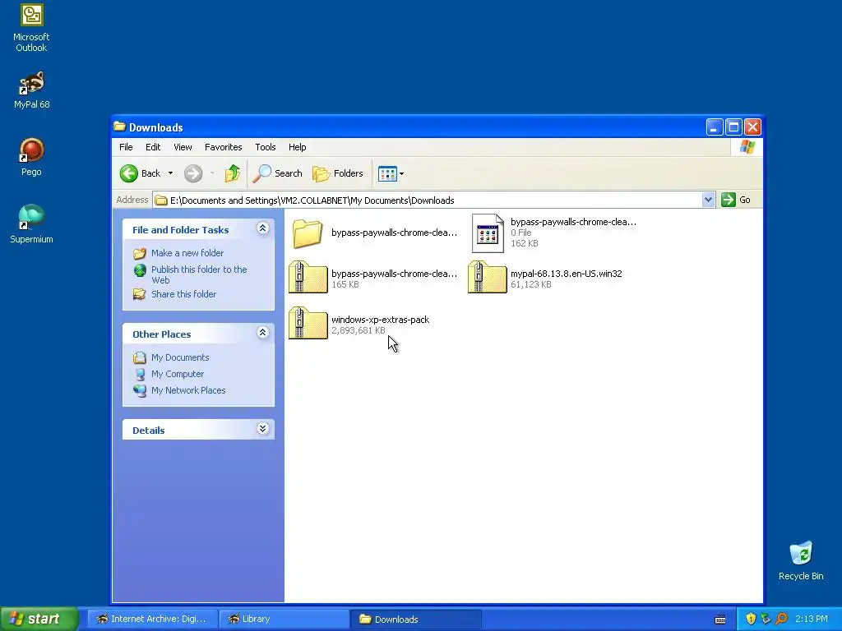Click the Go button
Image resolution: width=842 pixels, height=631 pixels.
(x=736, y=200)
